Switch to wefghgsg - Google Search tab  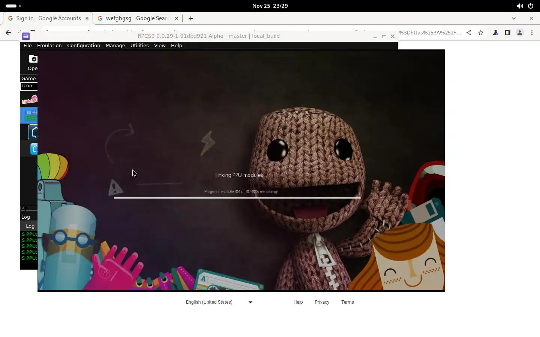point(137,18)
